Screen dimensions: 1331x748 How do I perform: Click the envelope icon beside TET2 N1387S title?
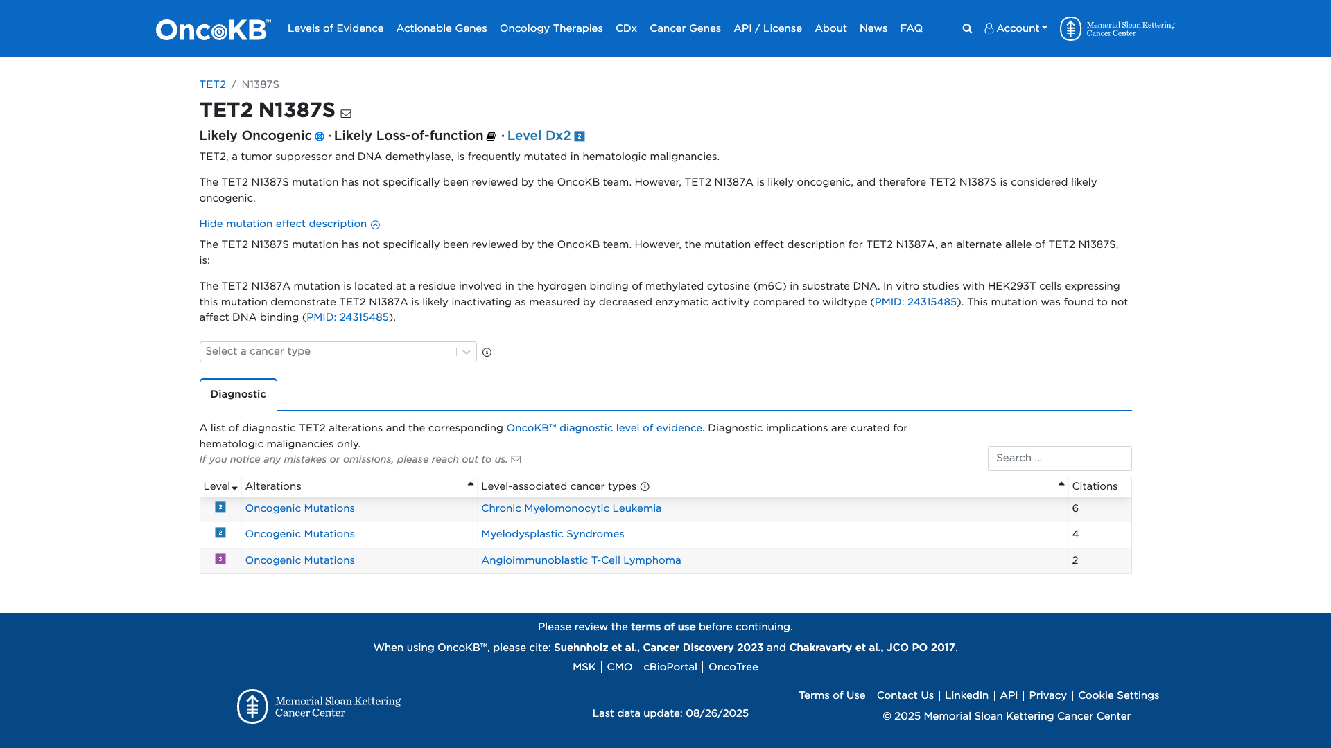[x=346, y=114]
